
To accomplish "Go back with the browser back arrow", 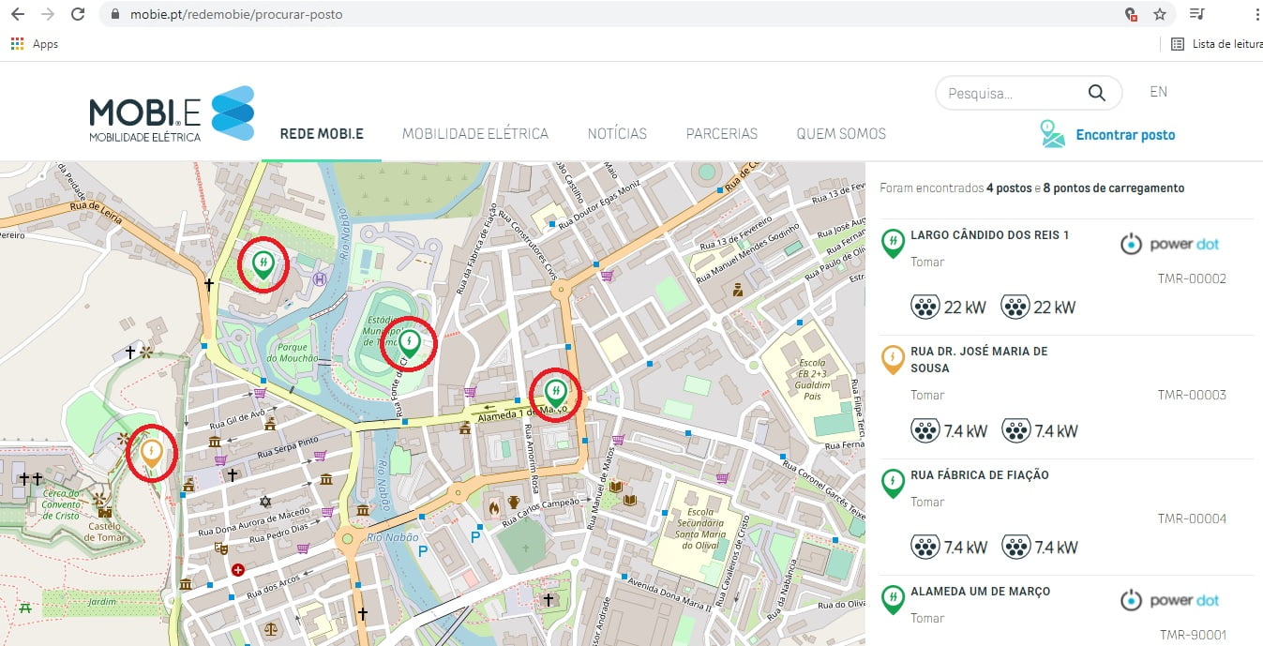I will pos(17,15).
